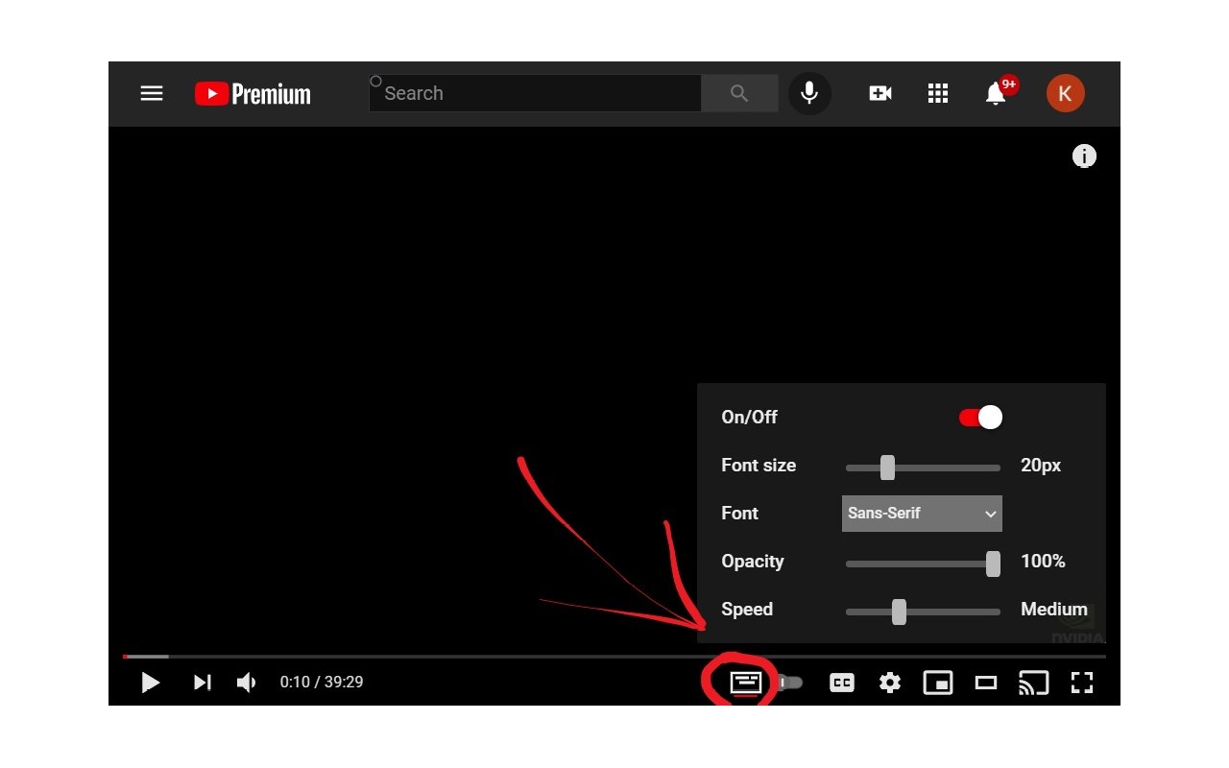Viewport: 1229px width, 768px height.
Task: Show video info card icon
Action: 1084,156
